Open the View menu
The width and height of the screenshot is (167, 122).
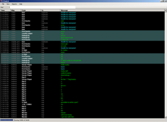click(8, 4)
